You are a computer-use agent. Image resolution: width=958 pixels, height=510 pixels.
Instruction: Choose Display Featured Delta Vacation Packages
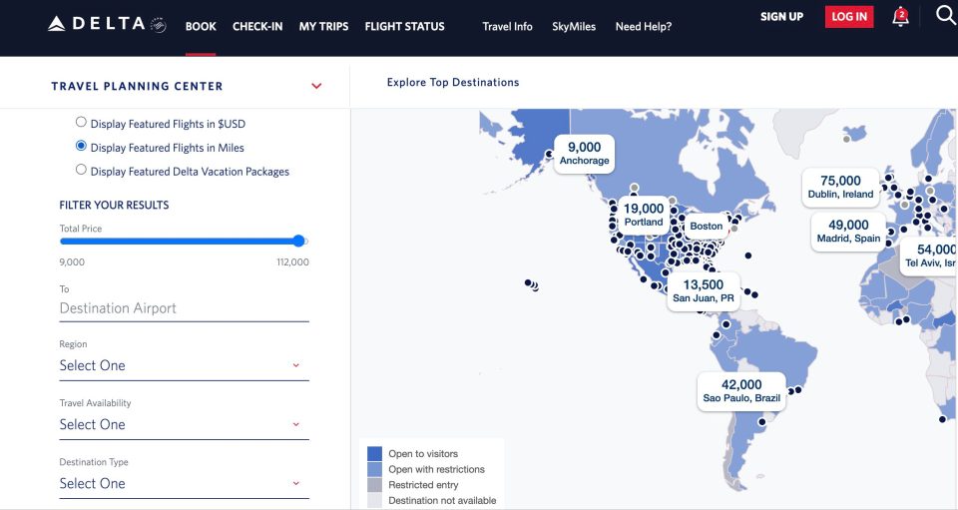[81, 170]
